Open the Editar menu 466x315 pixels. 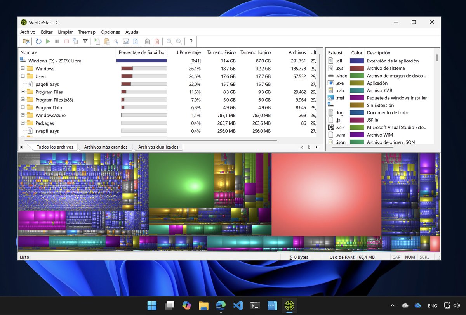pos(47,32)
